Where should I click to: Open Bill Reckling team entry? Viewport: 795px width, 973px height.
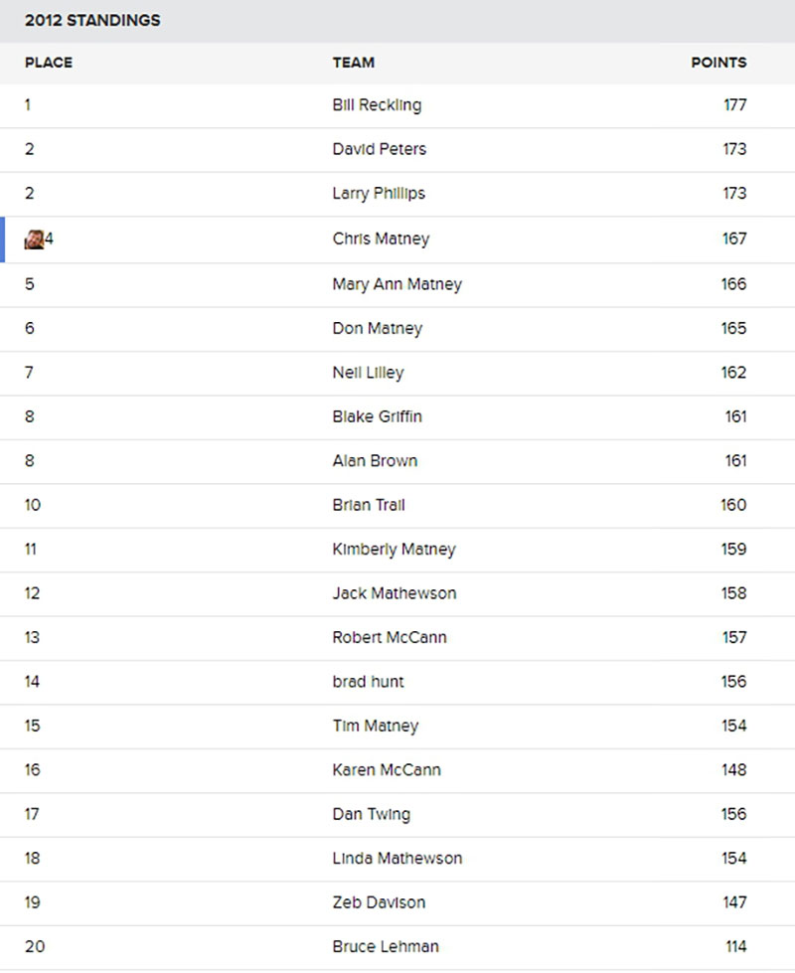pos(377,105)
